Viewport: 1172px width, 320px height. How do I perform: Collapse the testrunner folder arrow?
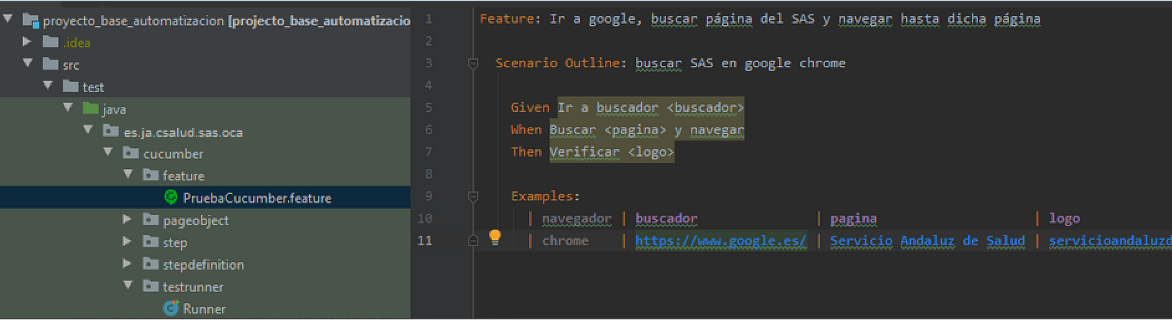127,285
